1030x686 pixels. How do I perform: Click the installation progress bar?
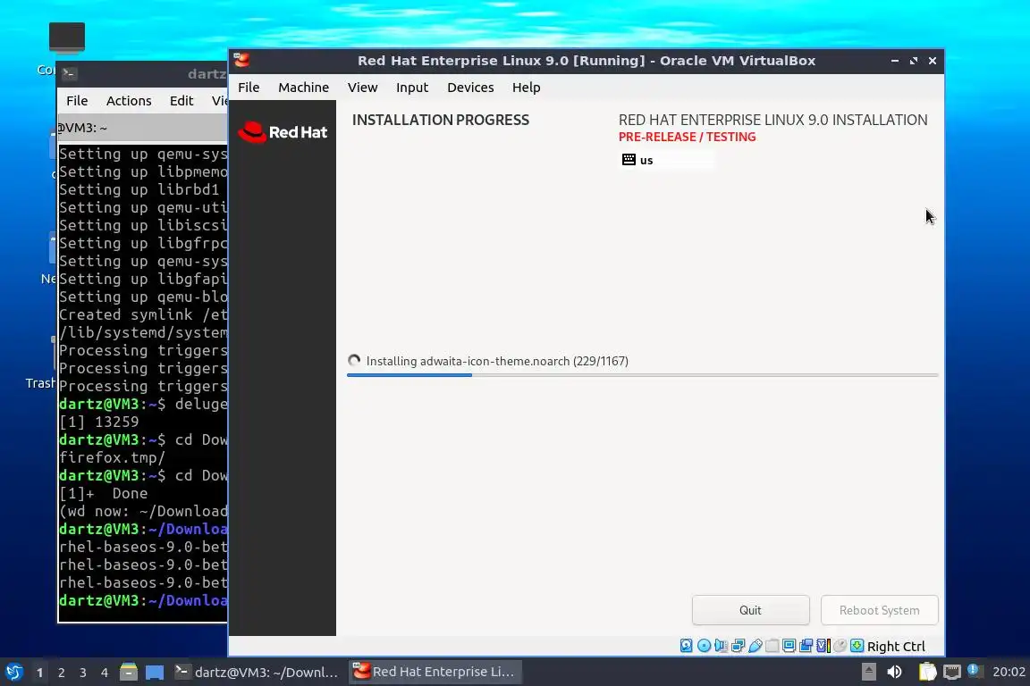tap(643, 375)
